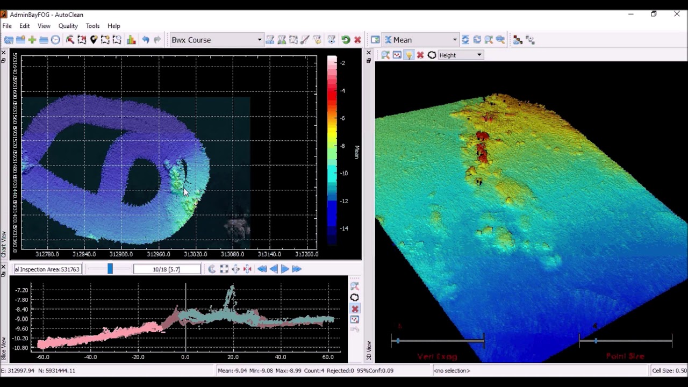Toggle the light bulb lighting in 3D view
The width and height of the screenshot is (688, 387).
[408, 55]
